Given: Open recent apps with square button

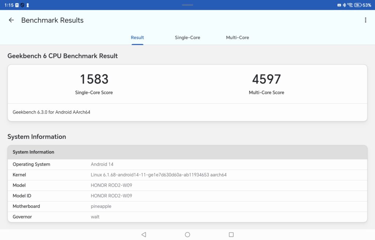Looking at the screenshot, I should tap(231, 235).
